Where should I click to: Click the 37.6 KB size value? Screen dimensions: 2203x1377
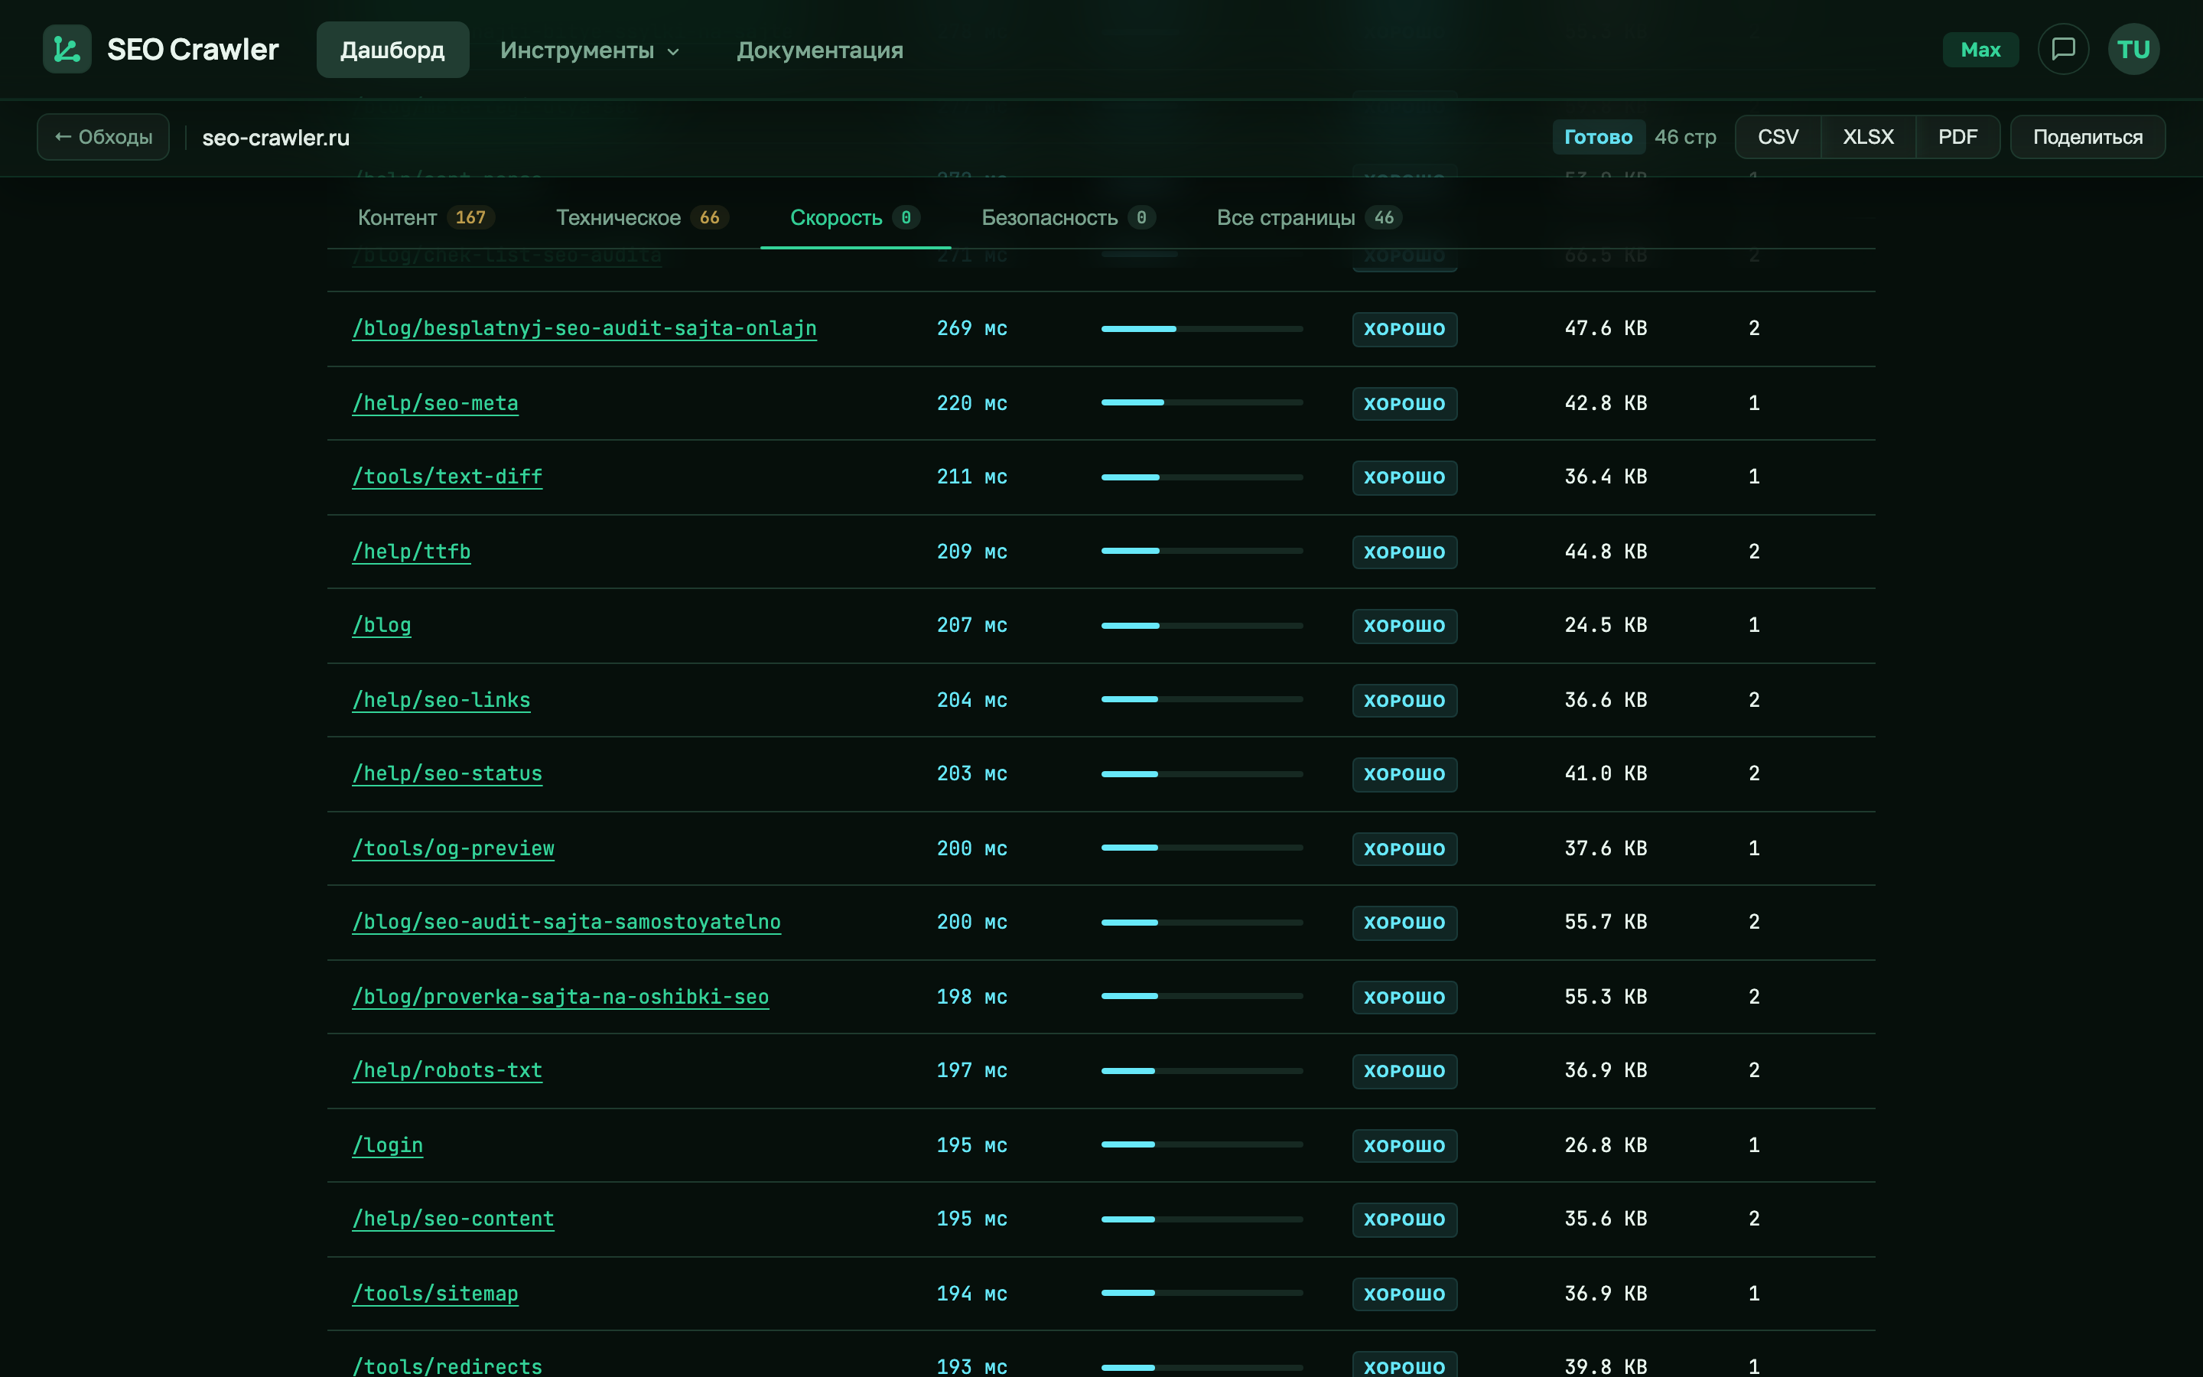[1606, 849]
